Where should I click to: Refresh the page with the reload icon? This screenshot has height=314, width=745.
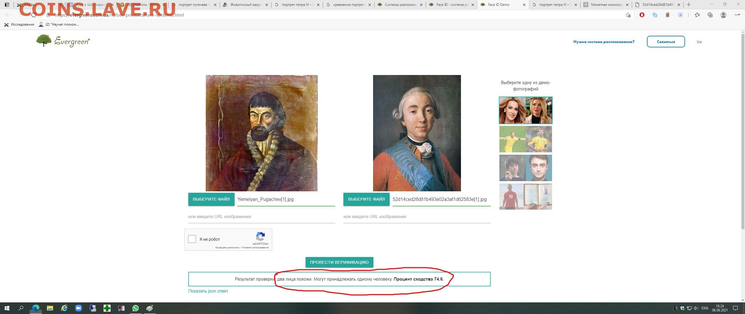34,15
